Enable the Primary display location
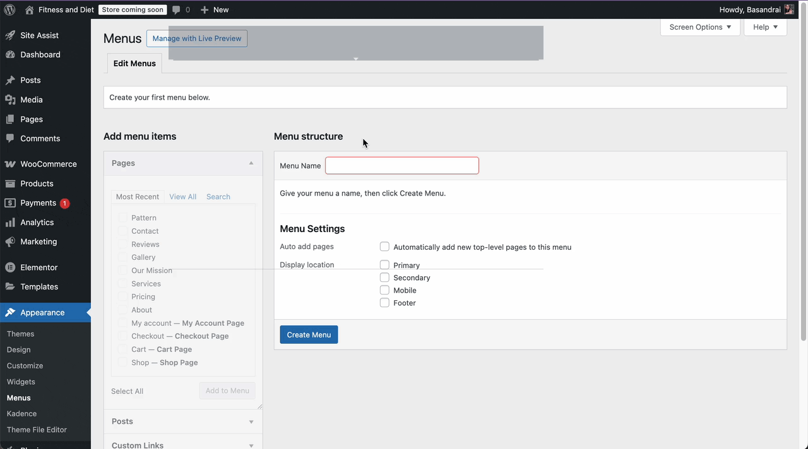This screenshot has width=808, height=449. (x=384, y=265)
